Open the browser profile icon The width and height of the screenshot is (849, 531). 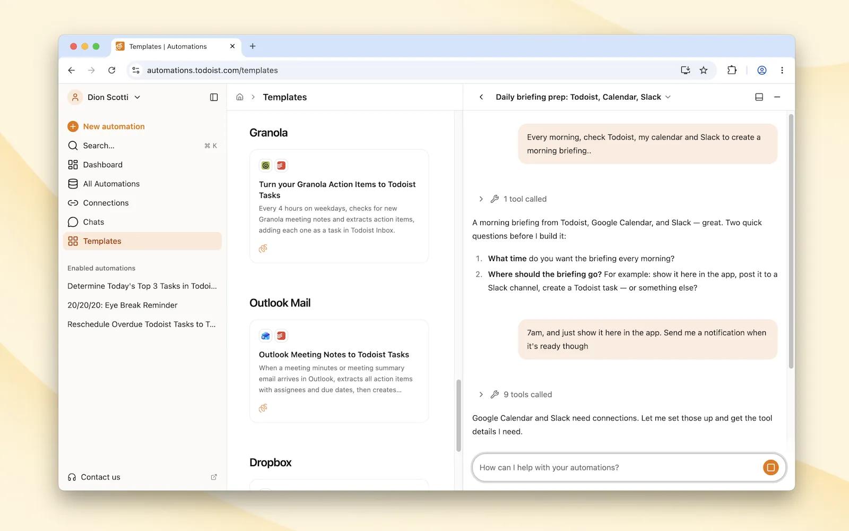[762, 70]
